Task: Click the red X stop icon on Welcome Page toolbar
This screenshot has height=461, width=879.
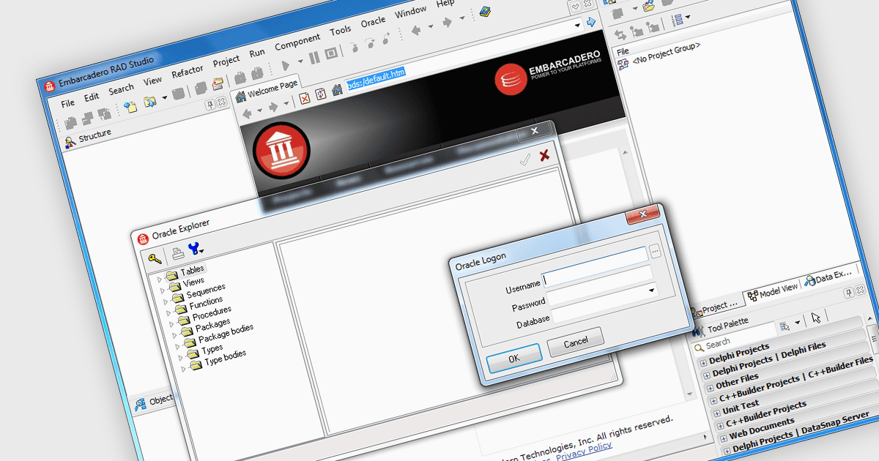Action: tap(305, 97)
